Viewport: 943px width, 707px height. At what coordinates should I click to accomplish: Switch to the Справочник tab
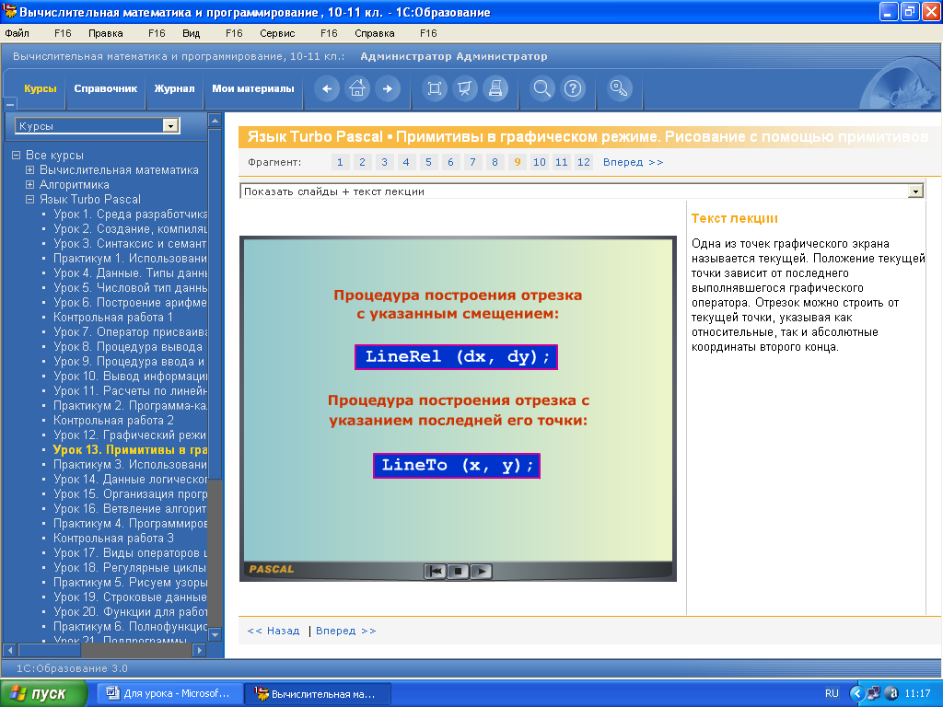pos(106,88)
